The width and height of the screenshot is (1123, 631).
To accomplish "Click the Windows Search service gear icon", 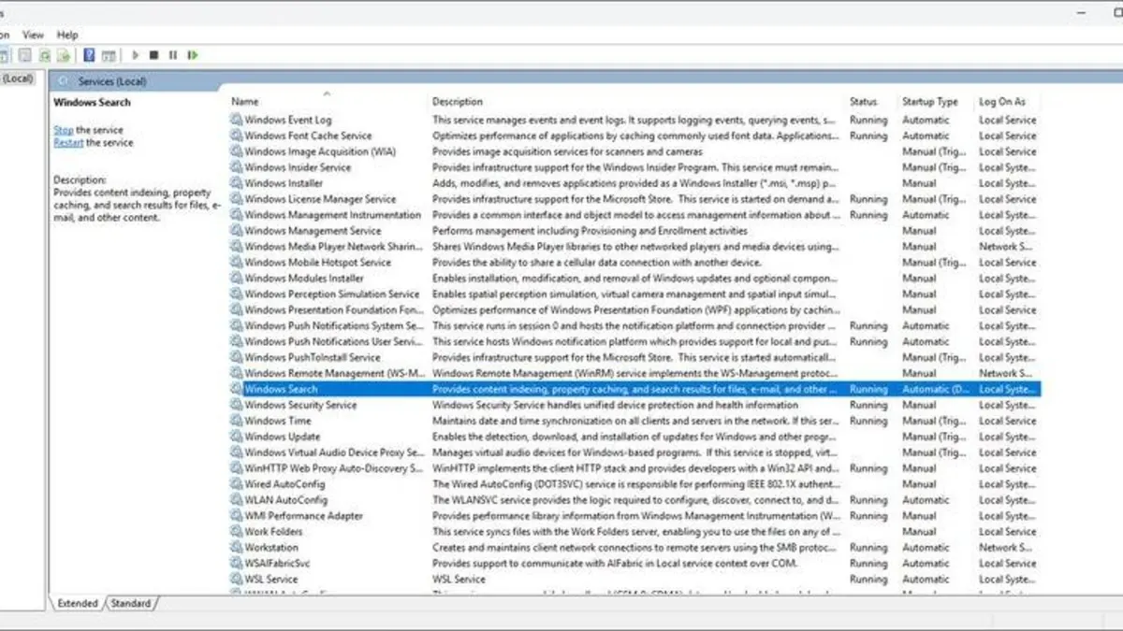I will click(x=237, y=389).
